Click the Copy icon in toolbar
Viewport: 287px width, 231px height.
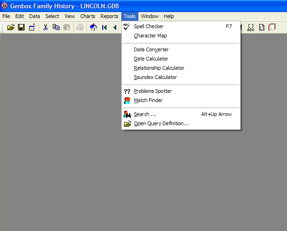coord(56,27)
